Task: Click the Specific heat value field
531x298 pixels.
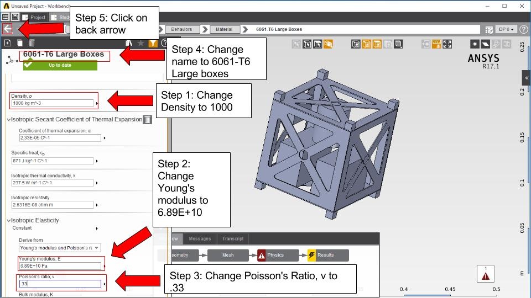Action: coord(53,161)
